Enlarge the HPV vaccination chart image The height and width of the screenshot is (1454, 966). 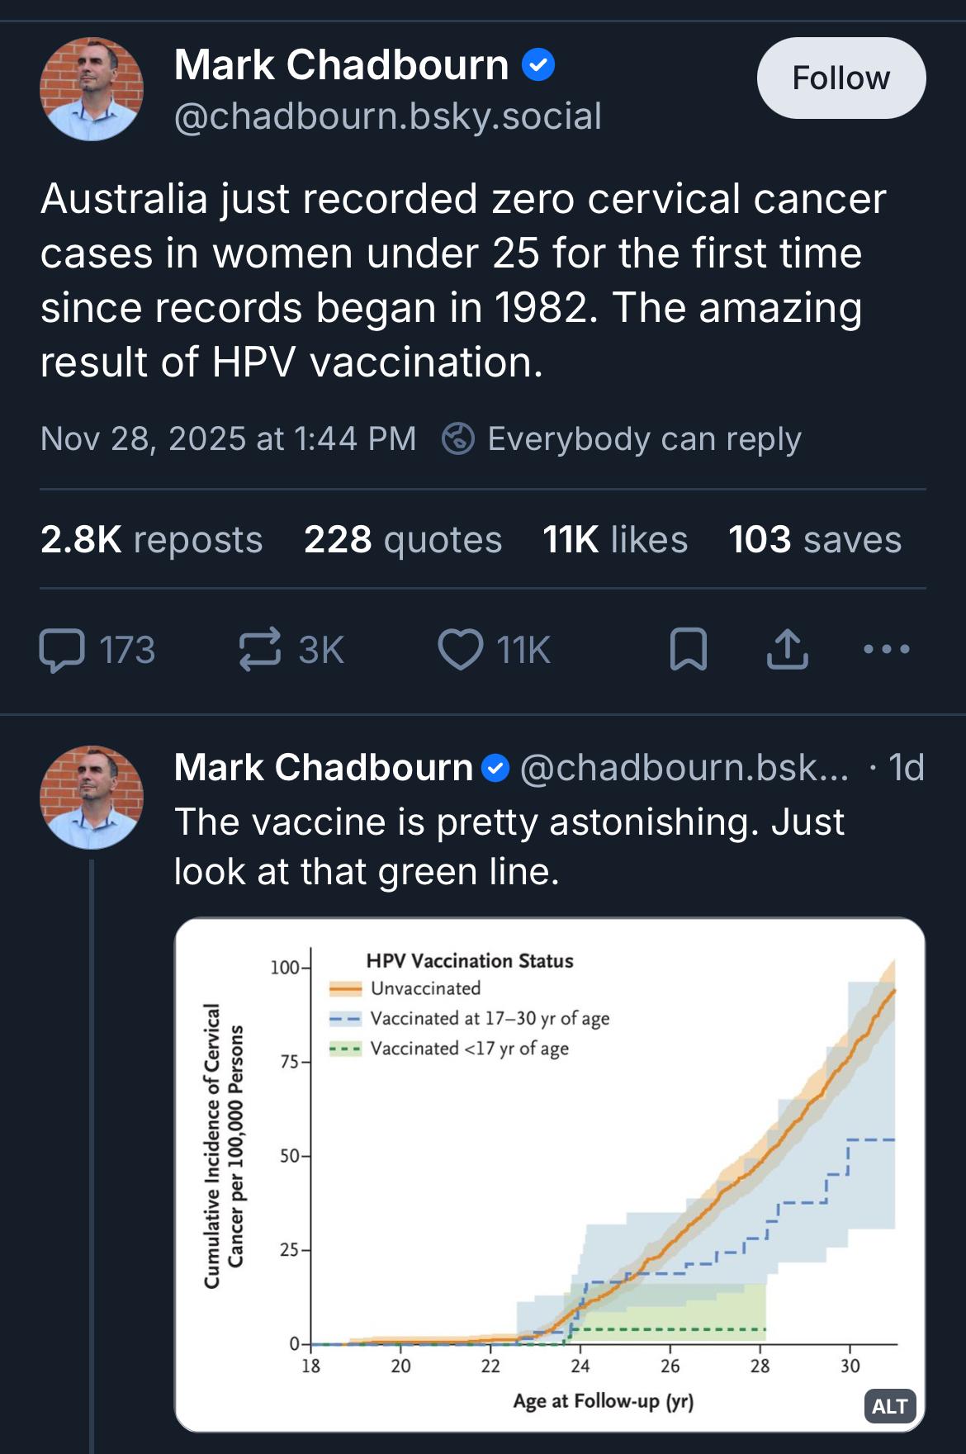pos(549,1172)
